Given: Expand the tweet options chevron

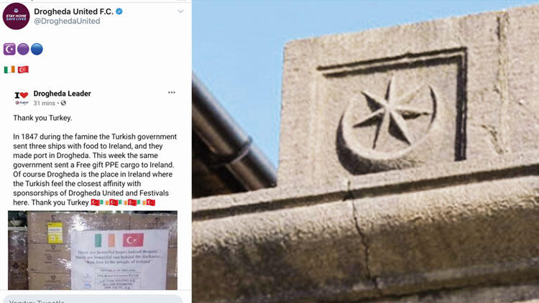Looking at the screenshot, I should [x=180, y=11].
